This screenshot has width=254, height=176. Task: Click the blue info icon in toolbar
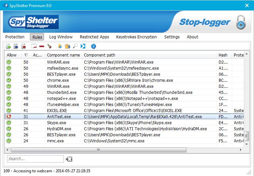click(93, 46)
